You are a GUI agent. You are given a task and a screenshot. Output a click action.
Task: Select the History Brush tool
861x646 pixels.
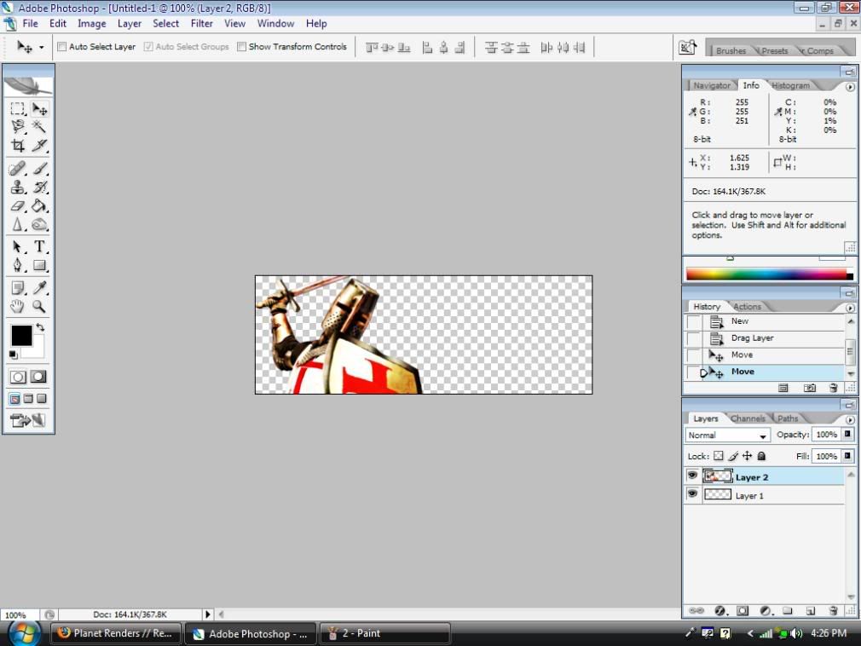[39, 187]
